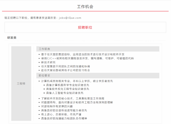Select the 工程师 position cell
Screen dimensions: 171x124
coord(21,83)
